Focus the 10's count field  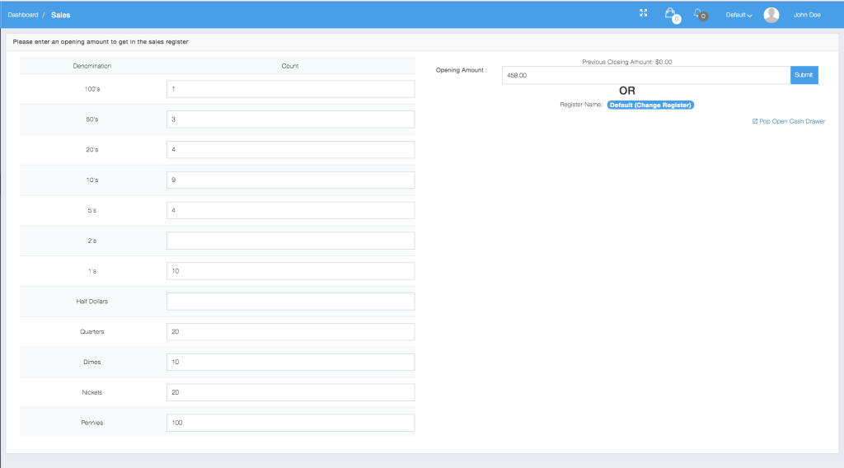click(290, 180)
